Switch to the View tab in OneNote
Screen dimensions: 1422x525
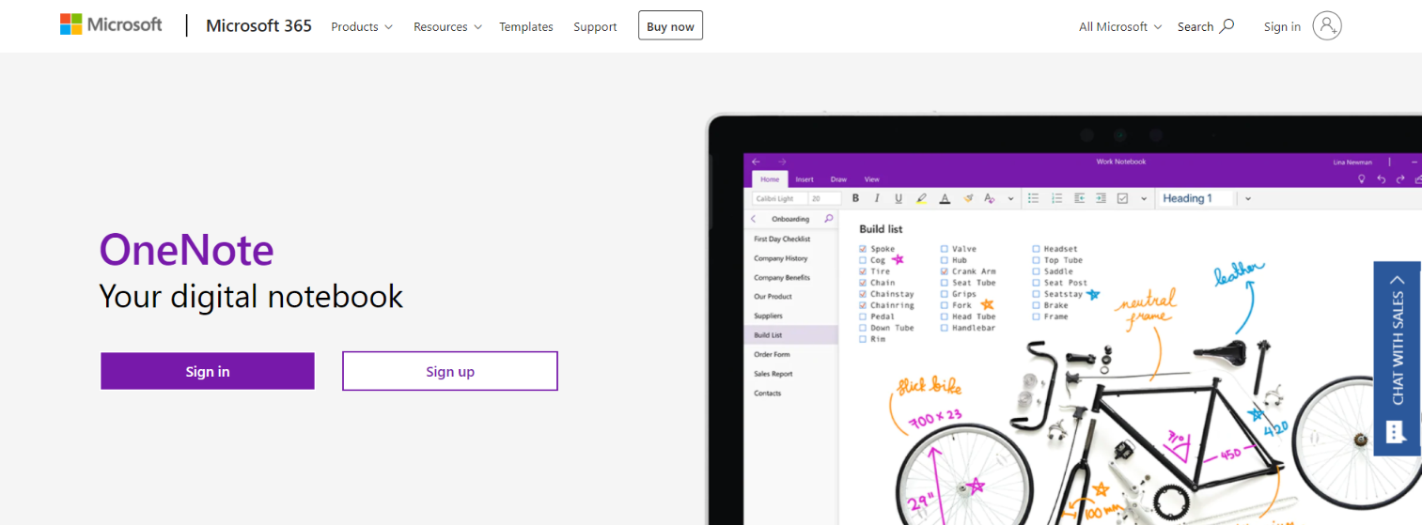pos(871,178)
